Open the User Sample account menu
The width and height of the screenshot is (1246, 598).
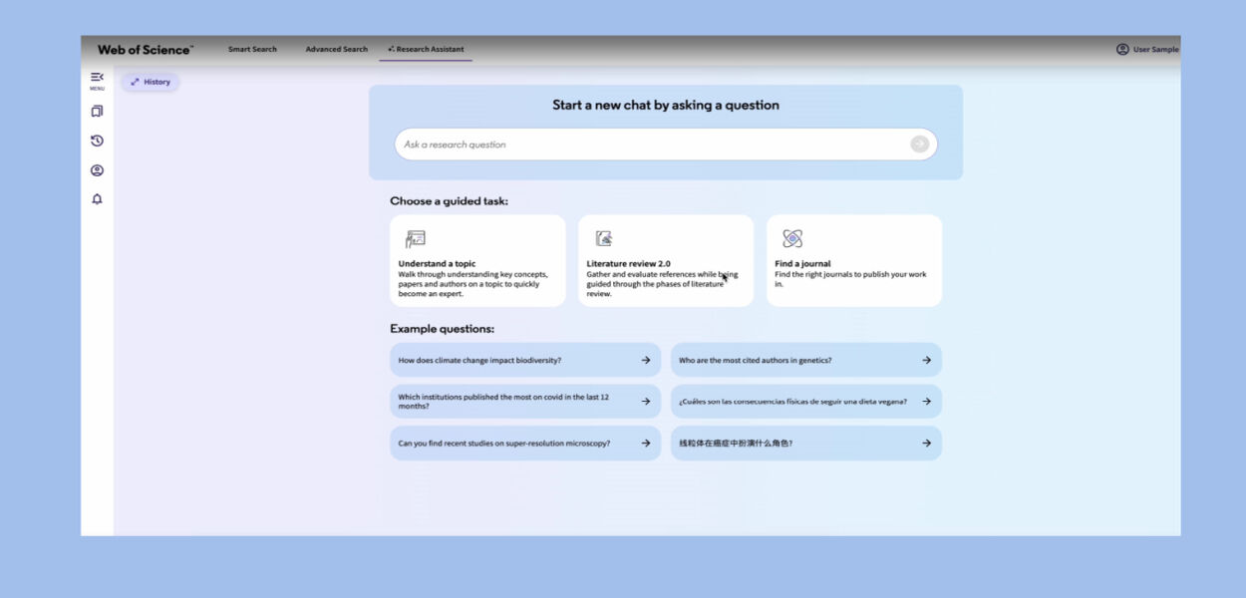tap(1148, 49)
